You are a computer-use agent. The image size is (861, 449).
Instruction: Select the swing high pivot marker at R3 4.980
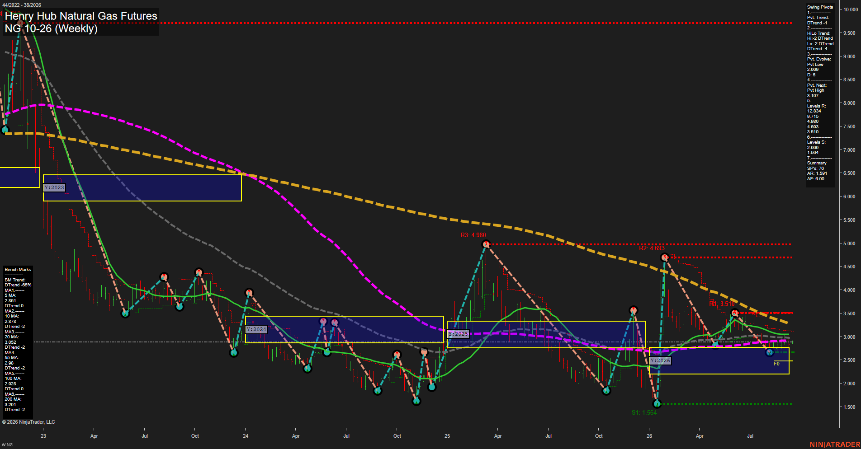486,244
